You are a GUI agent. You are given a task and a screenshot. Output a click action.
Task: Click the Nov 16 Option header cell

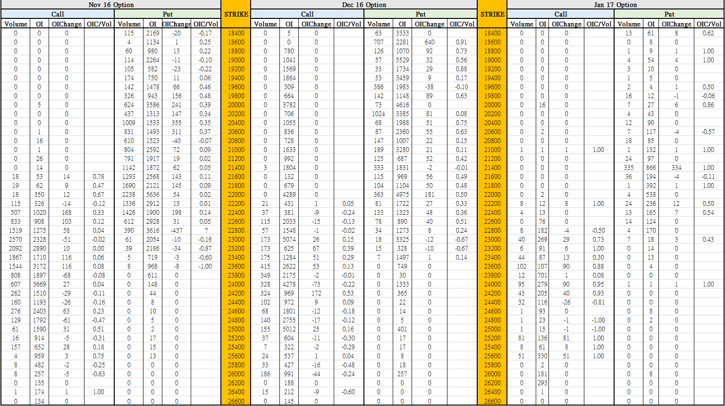(111, 5)
